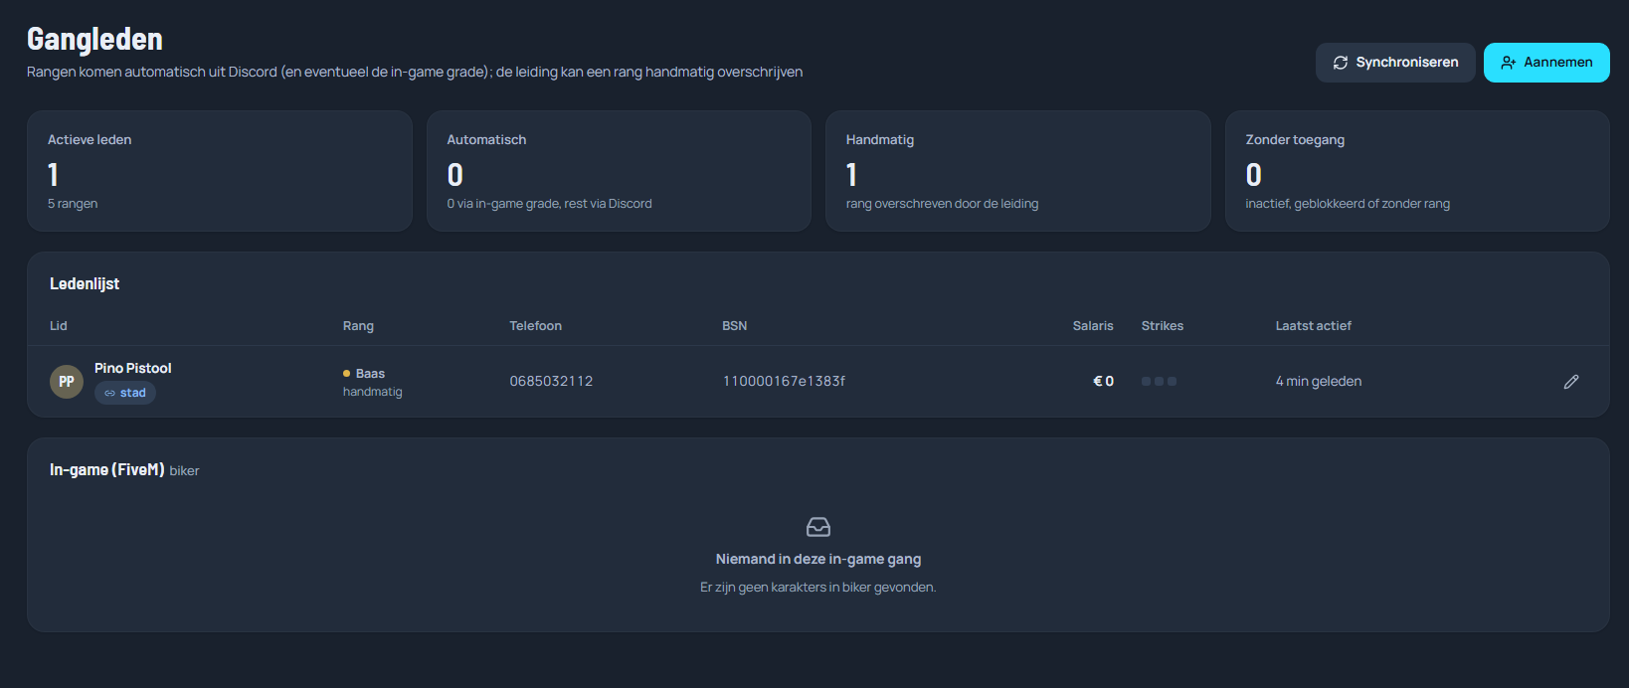Viewport: 1629px width, 688px height.
Task: Click the Gangleden page heading
Action: point(94,39)
